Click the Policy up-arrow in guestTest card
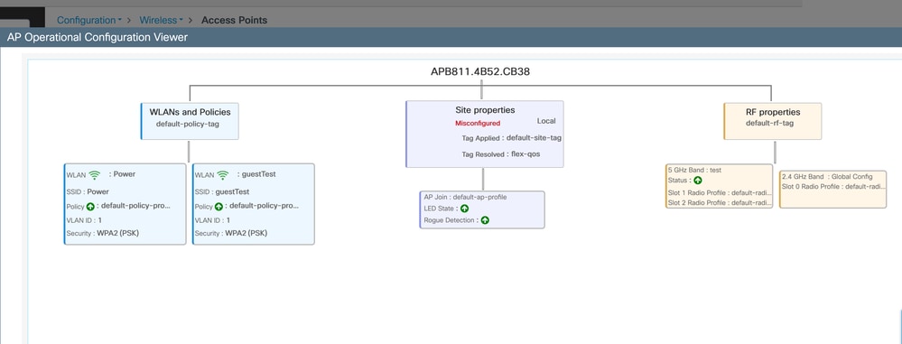The height and width of the screenshot is (344, 902). point(219,207)
